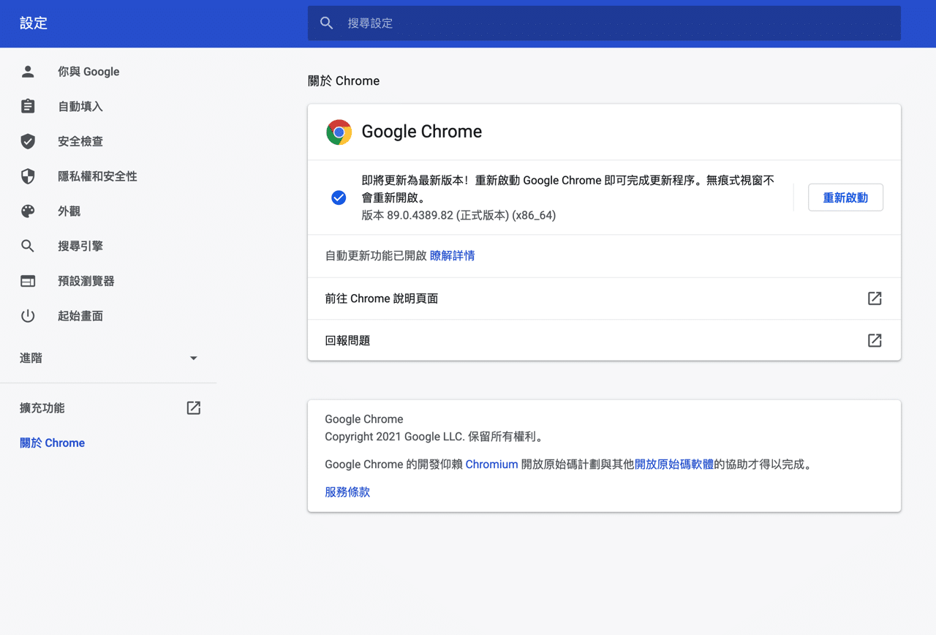The height and width of the screenshot is (635, 936).
Task: Click the palette icon for 外觀
Action: 28,211
